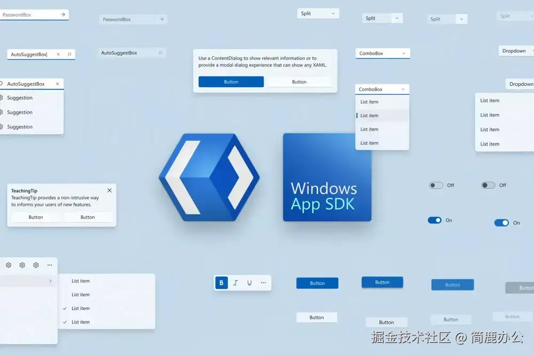Toggle Italic in the formatting toolbar
Viewport: 534px width, 355px height.
click(235, 283)
